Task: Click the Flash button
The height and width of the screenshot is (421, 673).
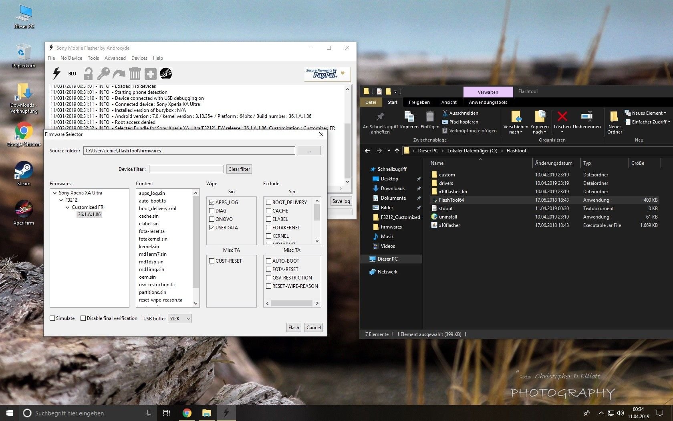Action: pos(294,327)
